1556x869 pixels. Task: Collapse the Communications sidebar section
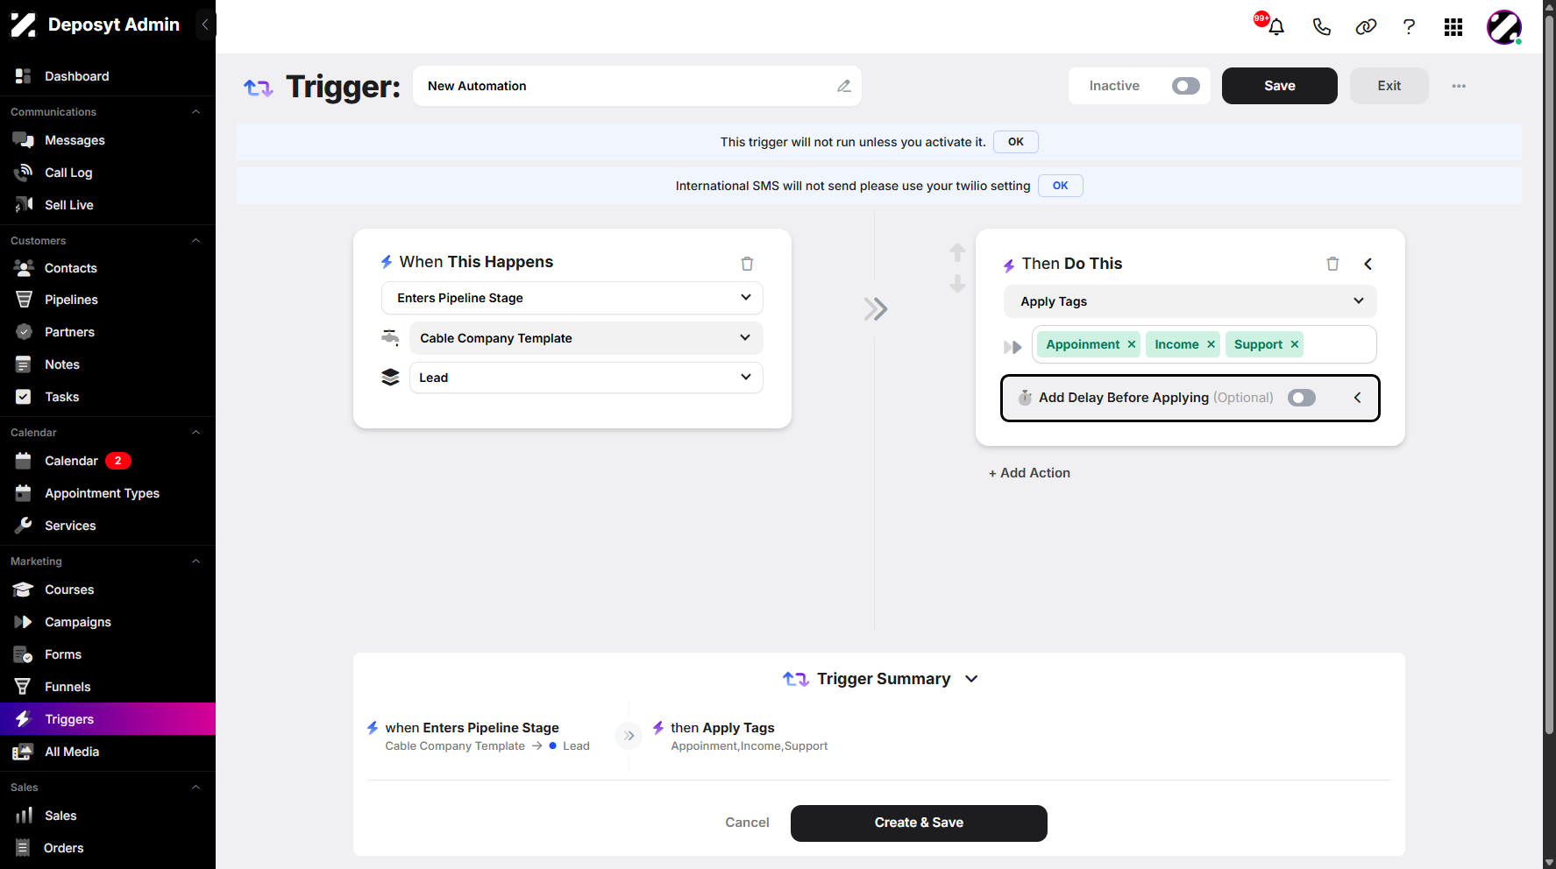pos(195,112)
